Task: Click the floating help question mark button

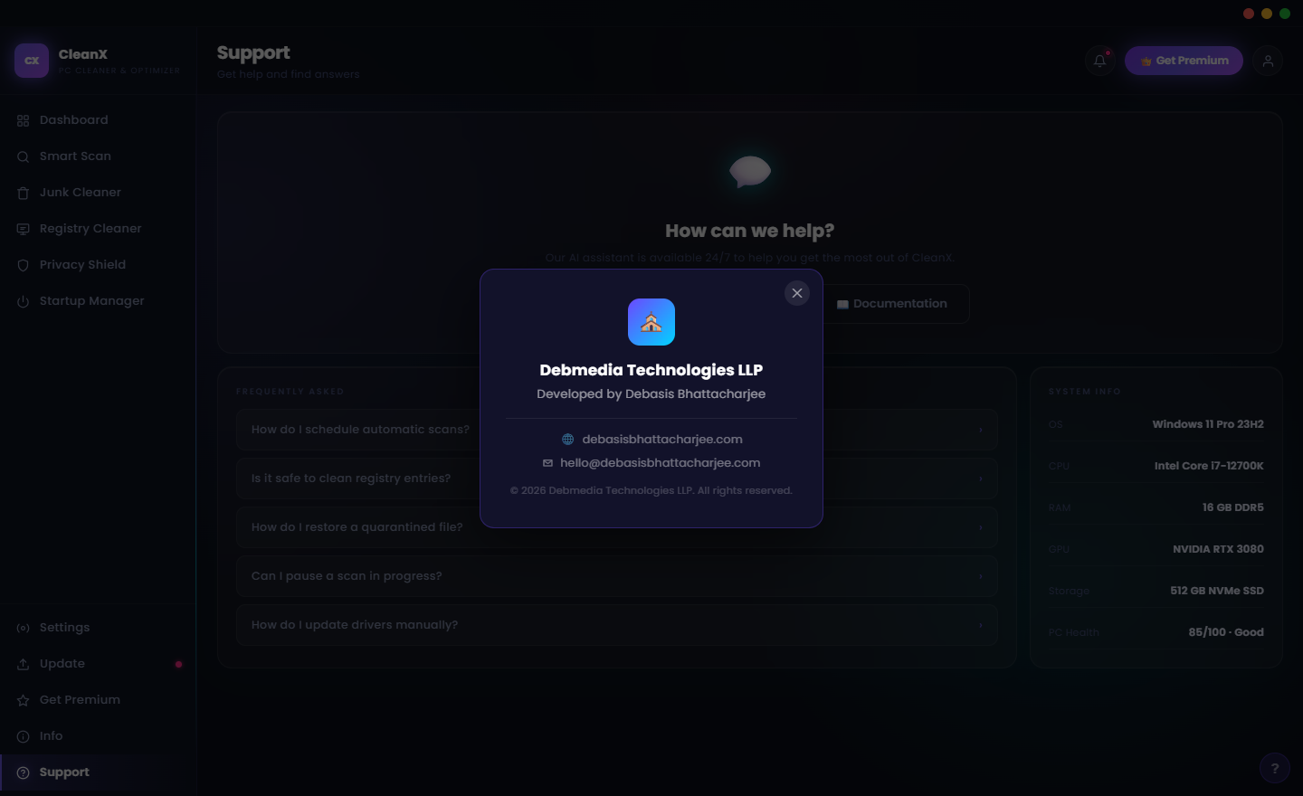Action: pyautogui.click(x=1275, y=769)
